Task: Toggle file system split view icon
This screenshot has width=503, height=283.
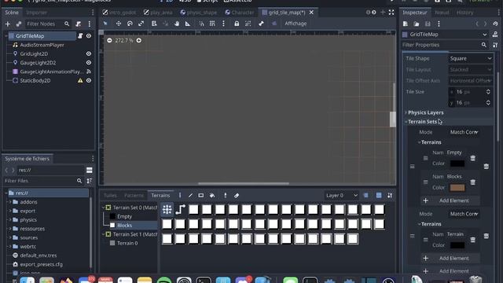Action: pos(90,170)
